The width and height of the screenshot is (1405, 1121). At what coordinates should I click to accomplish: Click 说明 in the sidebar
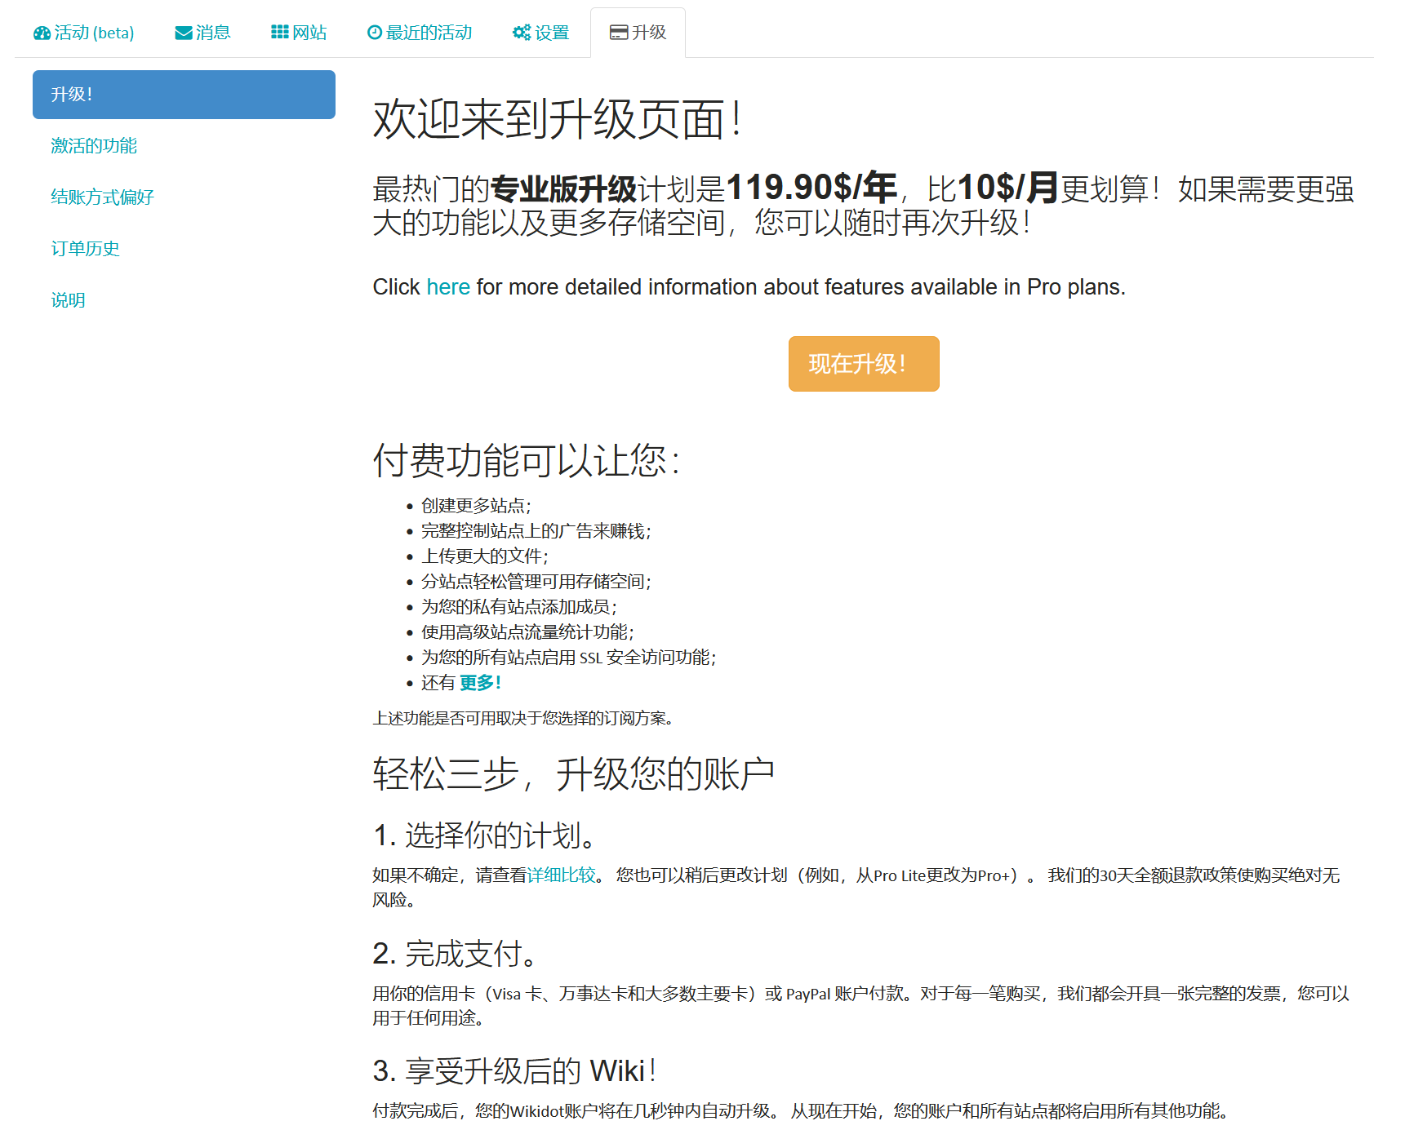68,299
